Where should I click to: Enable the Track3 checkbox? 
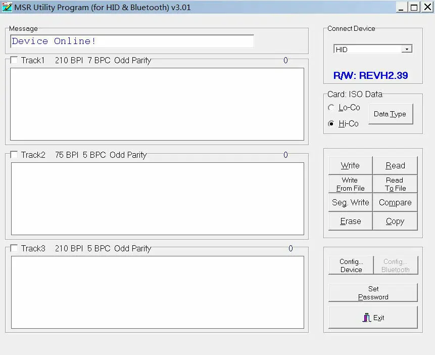[x=14, y=248]
